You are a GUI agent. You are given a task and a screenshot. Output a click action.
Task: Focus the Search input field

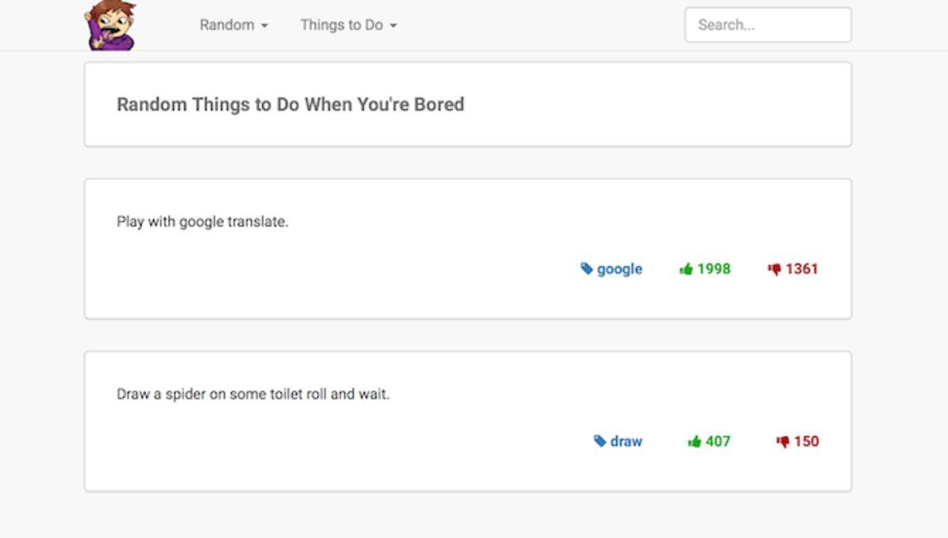(x=768, y=25)
